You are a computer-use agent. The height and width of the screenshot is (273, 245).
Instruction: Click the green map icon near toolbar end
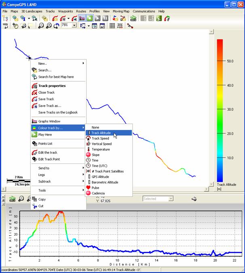tap(159, 18)
